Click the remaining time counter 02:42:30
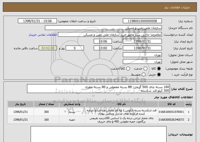 click(48, 48)
